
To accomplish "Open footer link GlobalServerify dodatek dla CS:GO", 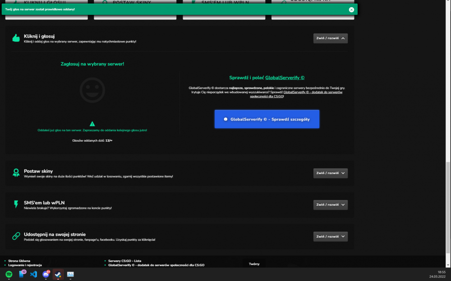I will [x=156, y=265].
